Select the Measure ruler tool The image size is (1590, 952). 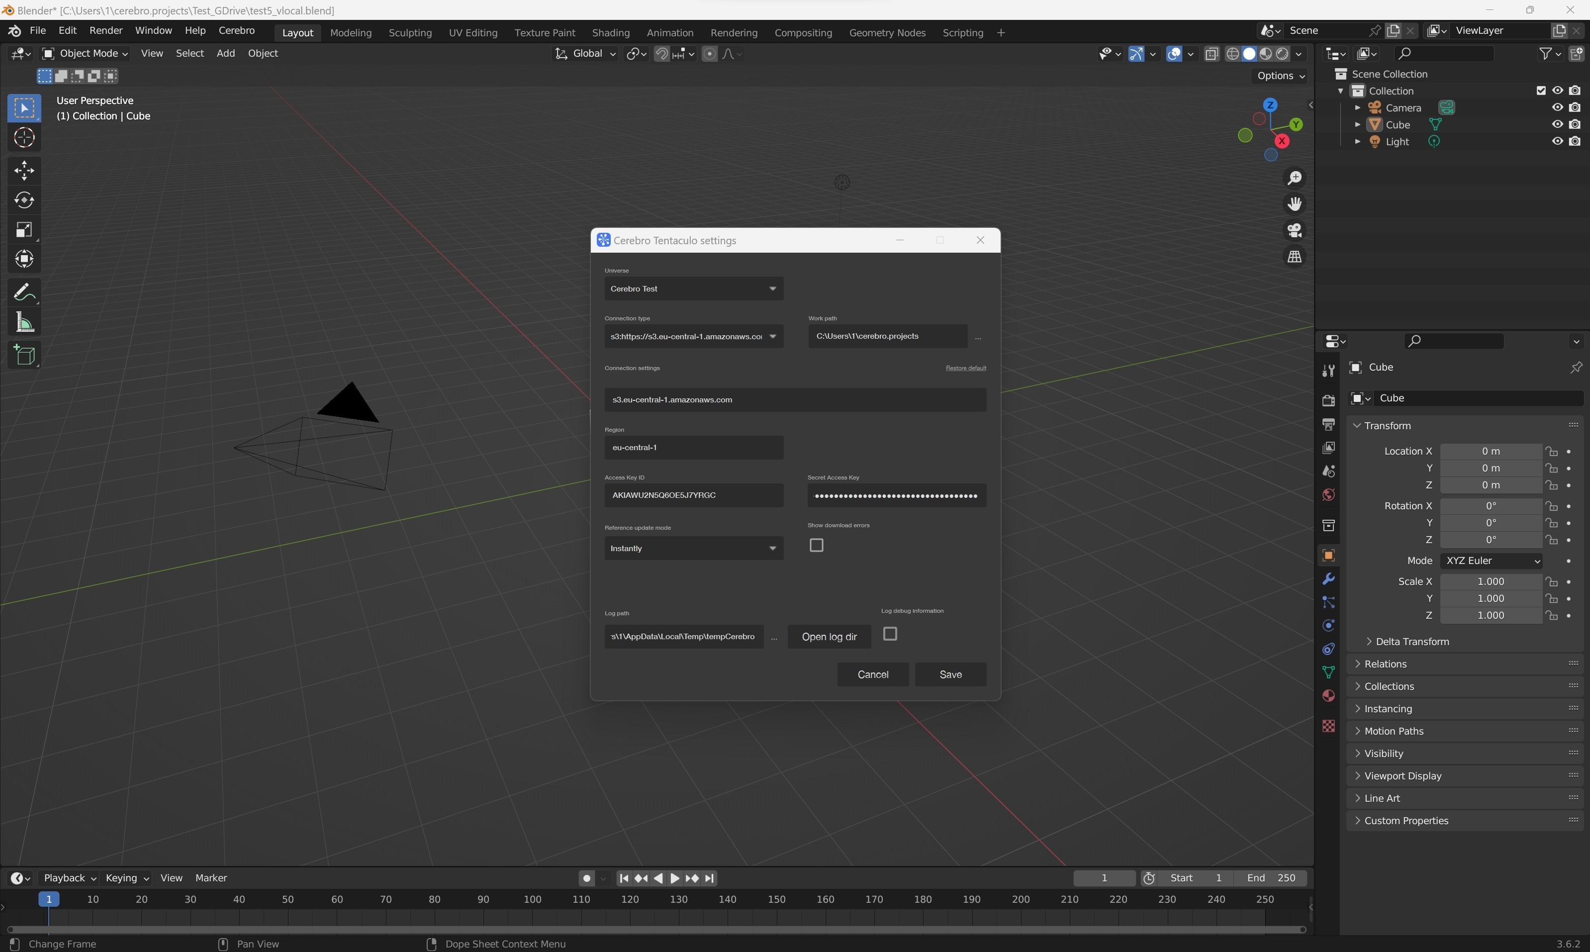[x=24, y=322]
